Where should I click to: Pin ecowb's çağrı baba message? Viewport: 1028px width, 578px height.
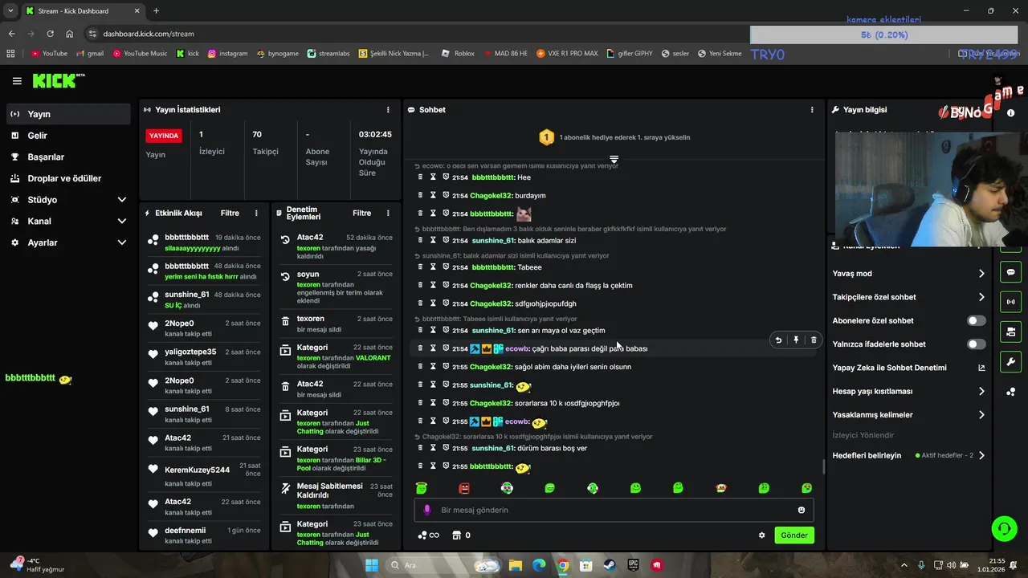tap(796, 340)
